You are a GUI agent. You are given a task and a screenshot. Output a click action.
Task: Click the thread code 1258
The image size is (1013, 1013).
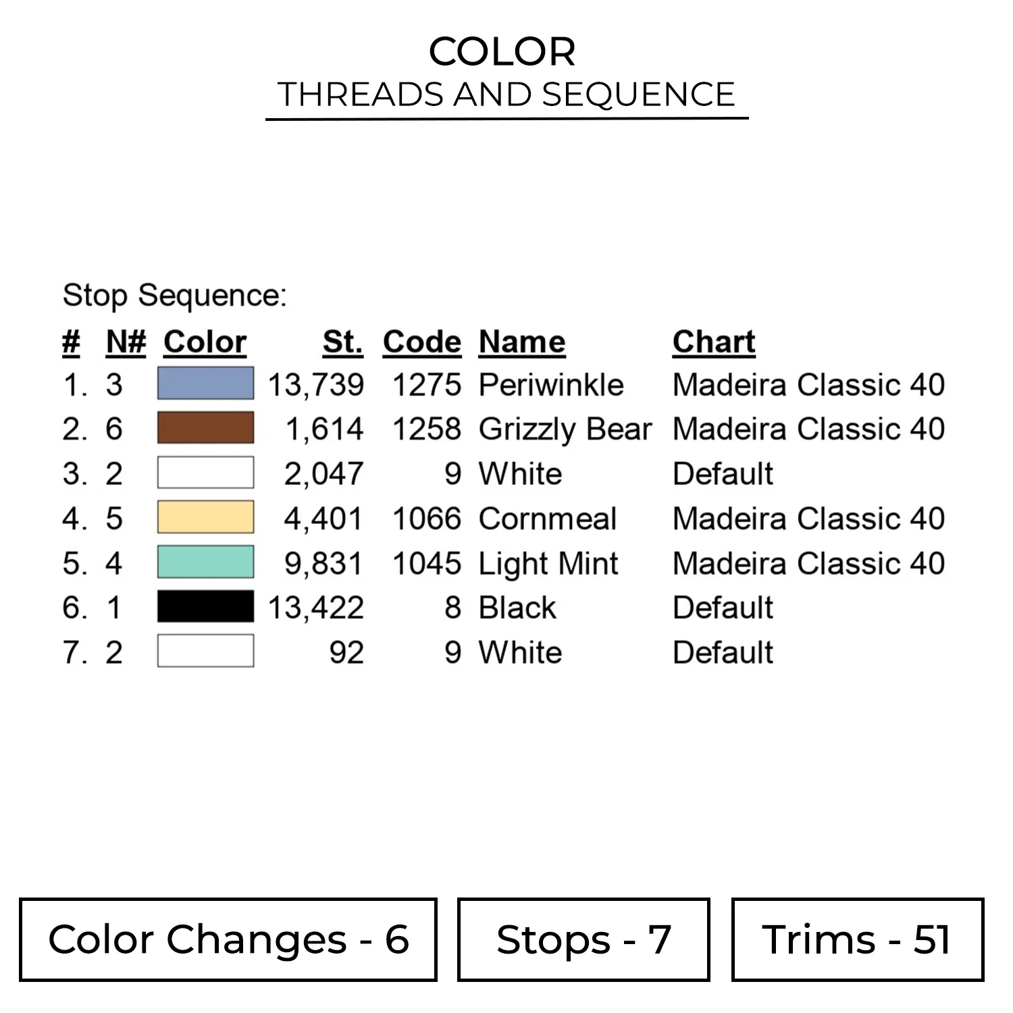pos(427,429)
